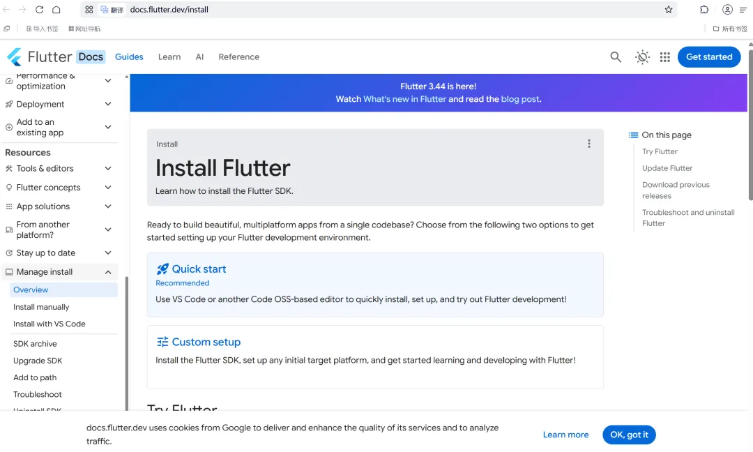The image size is (753, 452).
Task: Open the browser profile account icon
Action: click(x=727, y=10)
